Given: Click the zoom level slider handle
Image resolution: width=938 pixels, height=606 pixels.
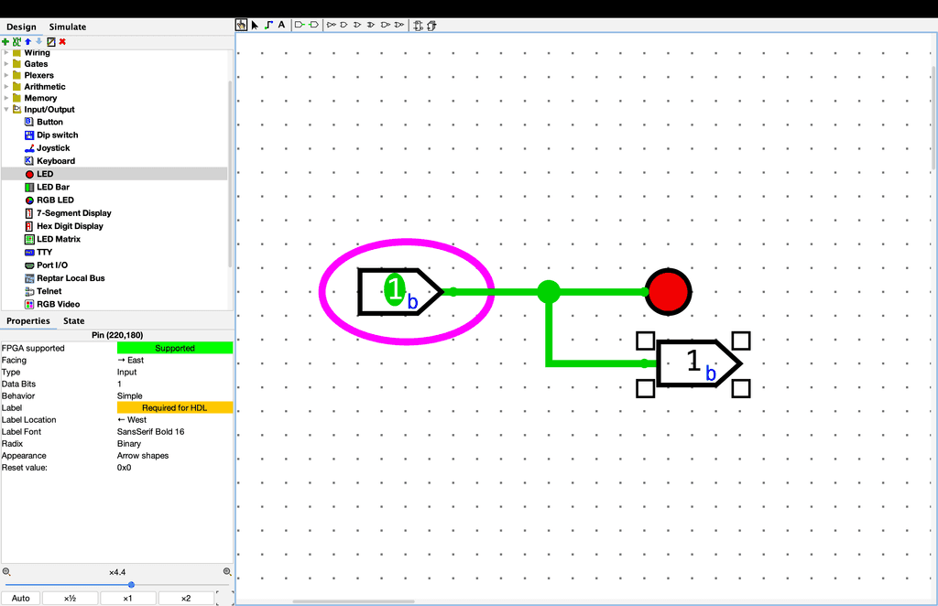Looking at the screenshot, I should click(131, 584).
